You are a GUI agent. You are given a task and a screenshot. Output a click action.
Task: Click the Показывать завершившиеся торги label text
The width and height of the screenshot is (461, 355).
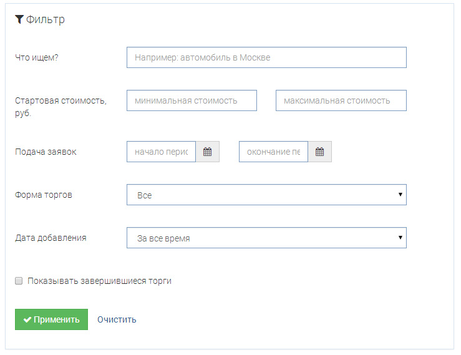coord(99,281)
